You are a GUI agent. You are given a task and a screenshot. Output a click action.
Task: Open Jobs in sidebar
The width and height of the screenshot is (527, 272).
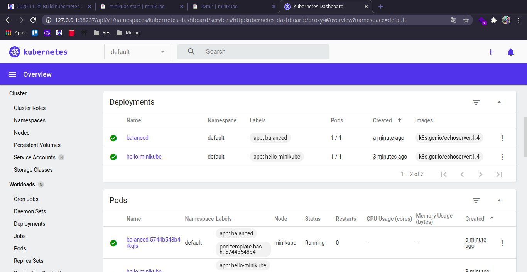point(20,236)
